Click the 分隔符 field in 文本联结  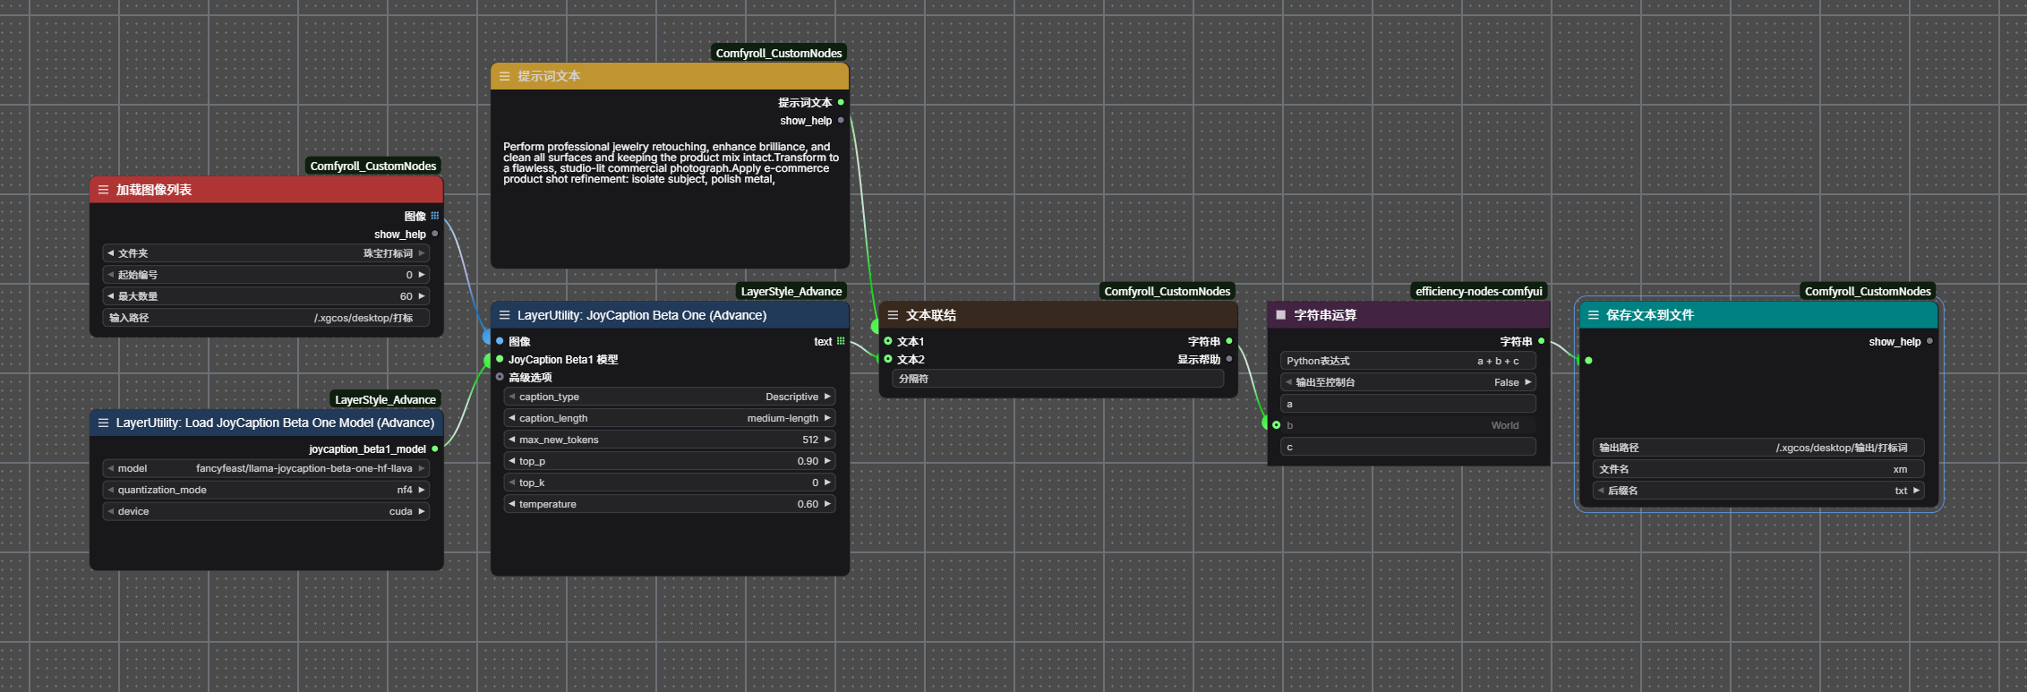point(1058,379)
